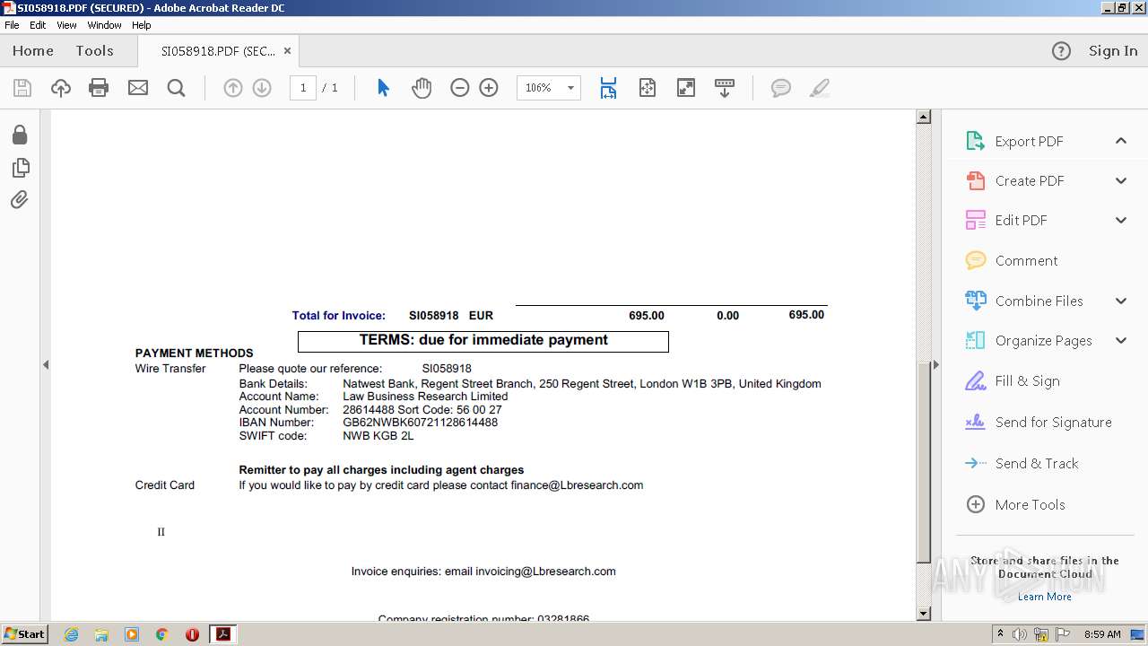Viewport: 1148px width, 646px height.
Task: Activate the Hand pan tool
Action: point(422,88)
